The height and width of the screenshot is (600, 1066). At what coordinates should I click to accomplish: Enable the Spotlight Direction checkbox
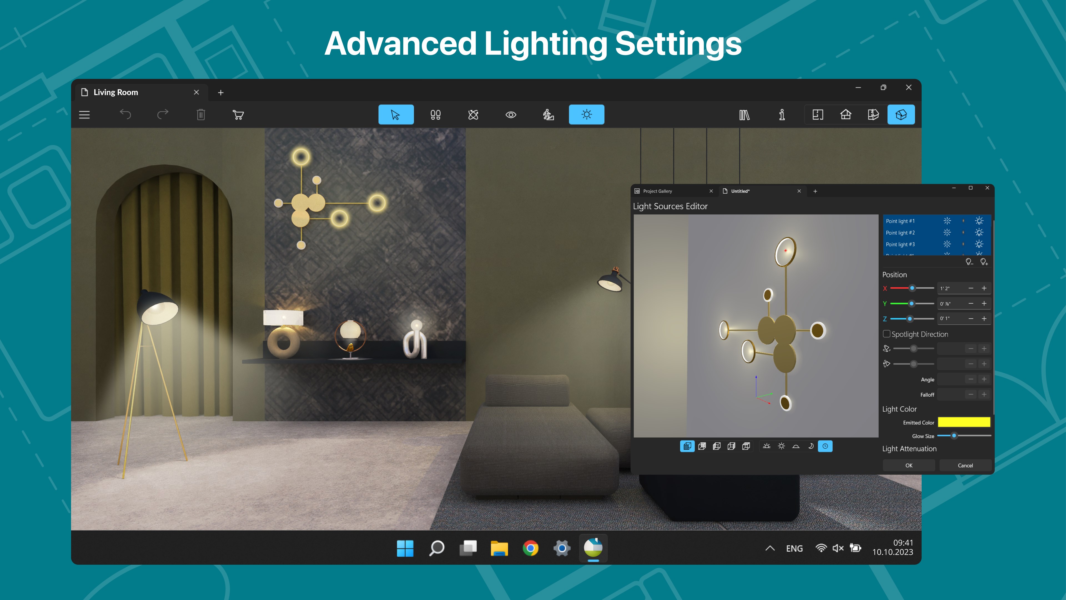pos(887,334)
